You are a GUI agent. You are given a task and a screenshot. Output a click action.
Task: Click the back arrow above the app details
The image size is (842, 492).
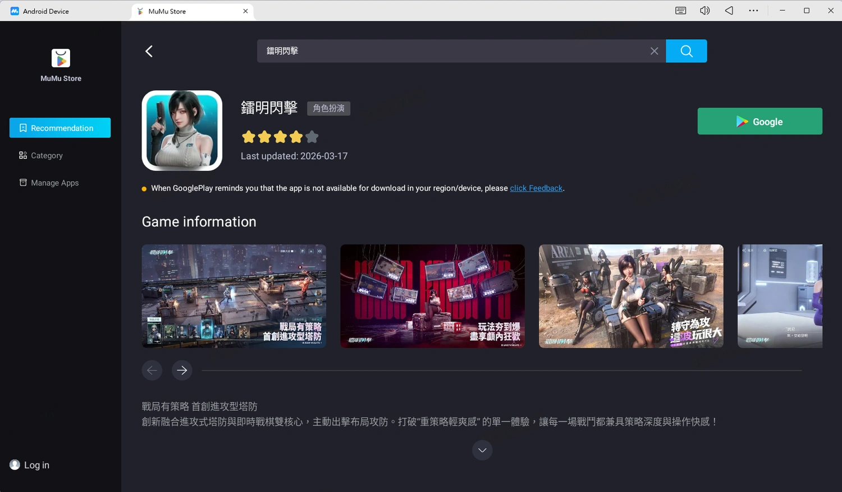pyautogui.click(x=149, y=51)
